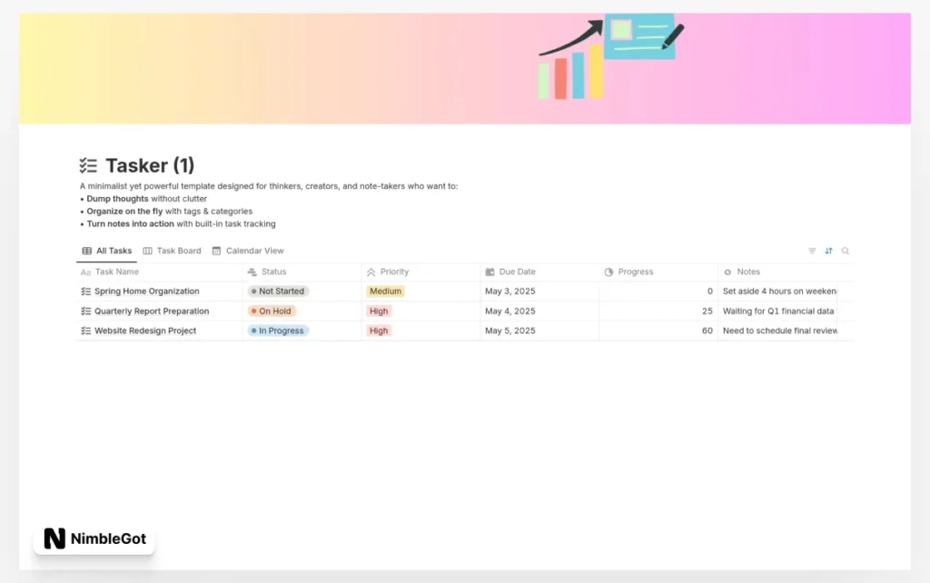Open the Task Name column header menu
This screenshot has width=930, height=583.
159,272
